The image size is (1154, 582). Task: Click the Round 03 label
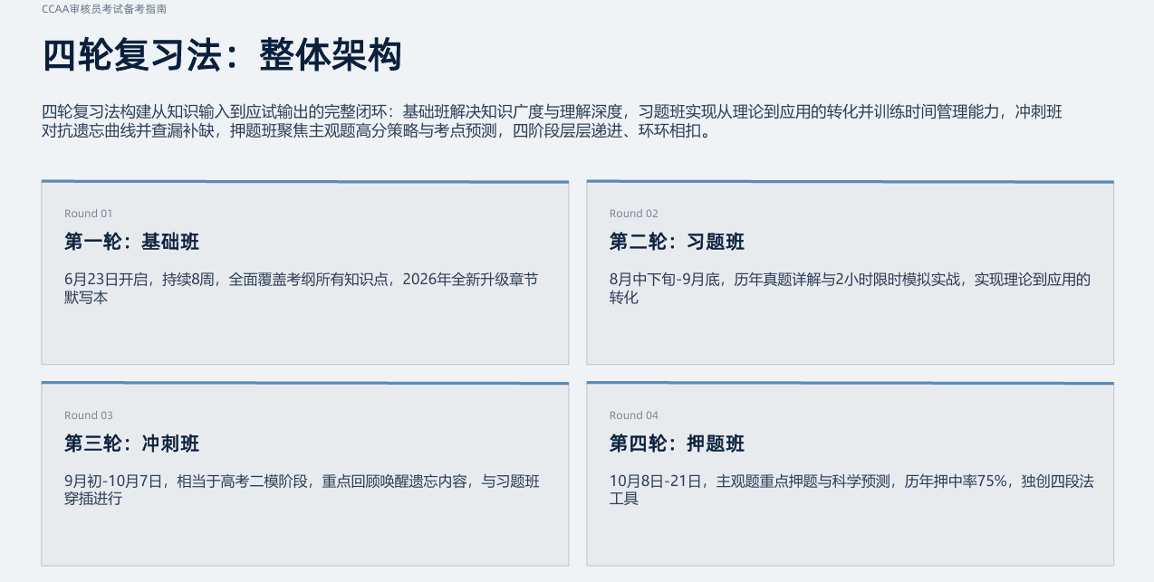coord(89,415)
